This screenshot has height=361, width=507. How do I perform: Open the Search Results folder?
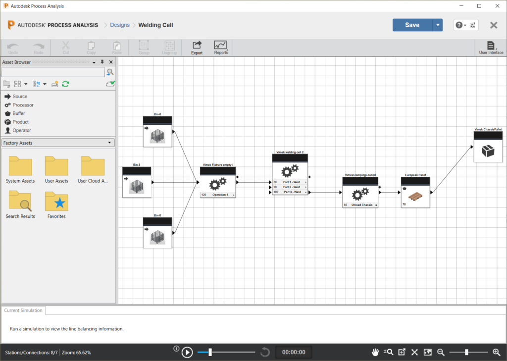[x=20, y=205]
